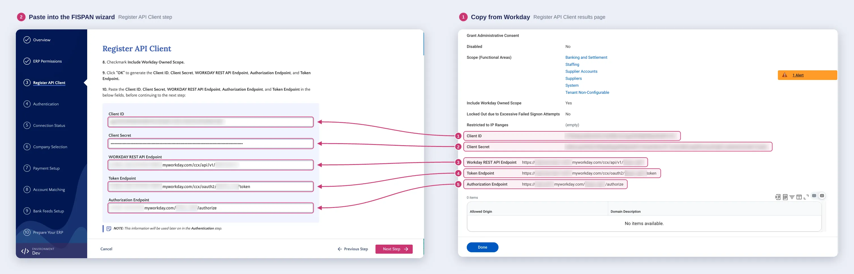Image resolution: width=854 pixels, height=274 pixels.
Task: Click the Done button in Workday
Action: (x=482, y=247)
